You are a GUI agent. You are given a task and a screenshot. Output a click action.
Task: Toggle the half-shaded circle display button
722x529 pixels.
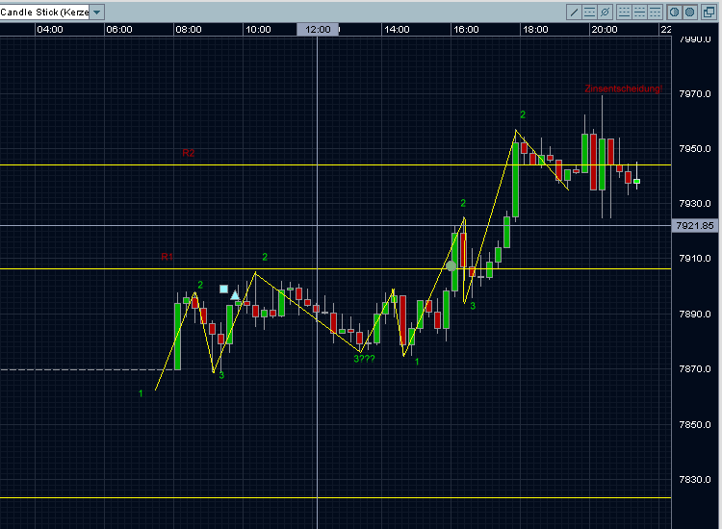pos(674,13)
